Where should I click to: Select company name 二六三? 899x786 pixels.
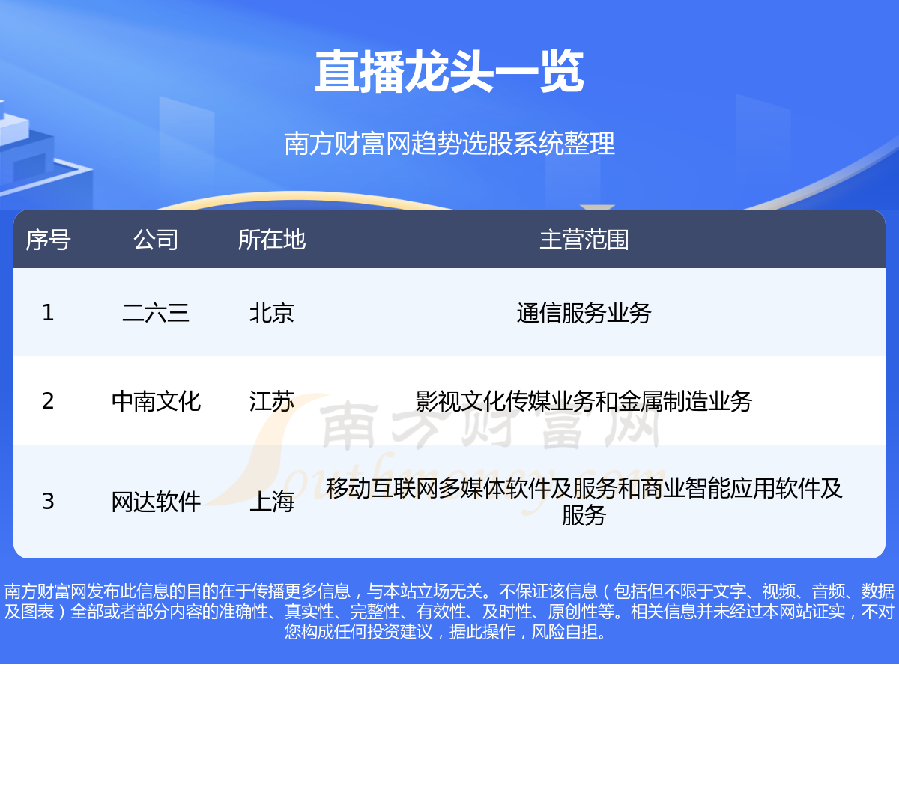click(156, 312)
